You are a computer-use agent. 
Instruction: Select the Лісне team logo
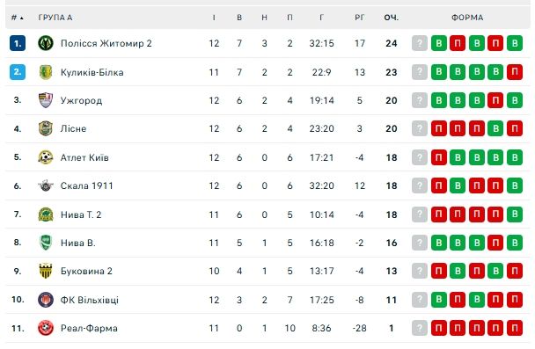46,128
